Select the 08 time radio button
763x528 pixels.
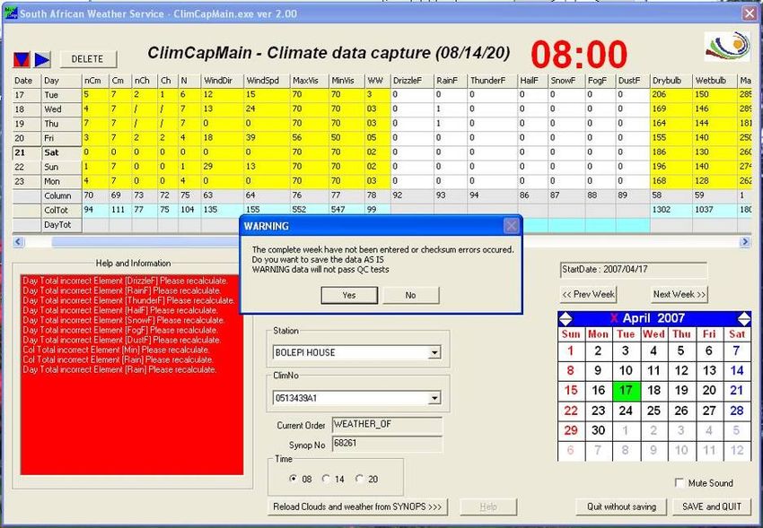293,479
